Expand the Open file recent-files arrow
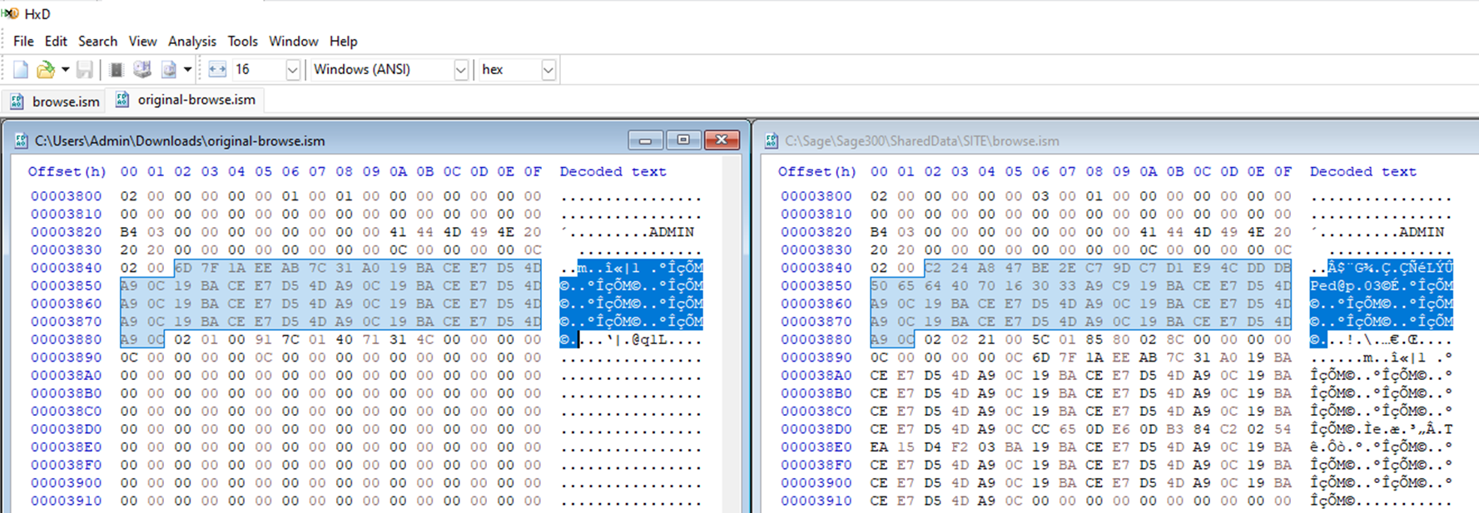This screenshot has width=1479, height=513. [x=65, y=70]
